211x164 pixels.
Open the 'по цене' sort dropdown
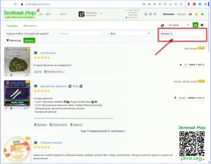pos(179,25)
